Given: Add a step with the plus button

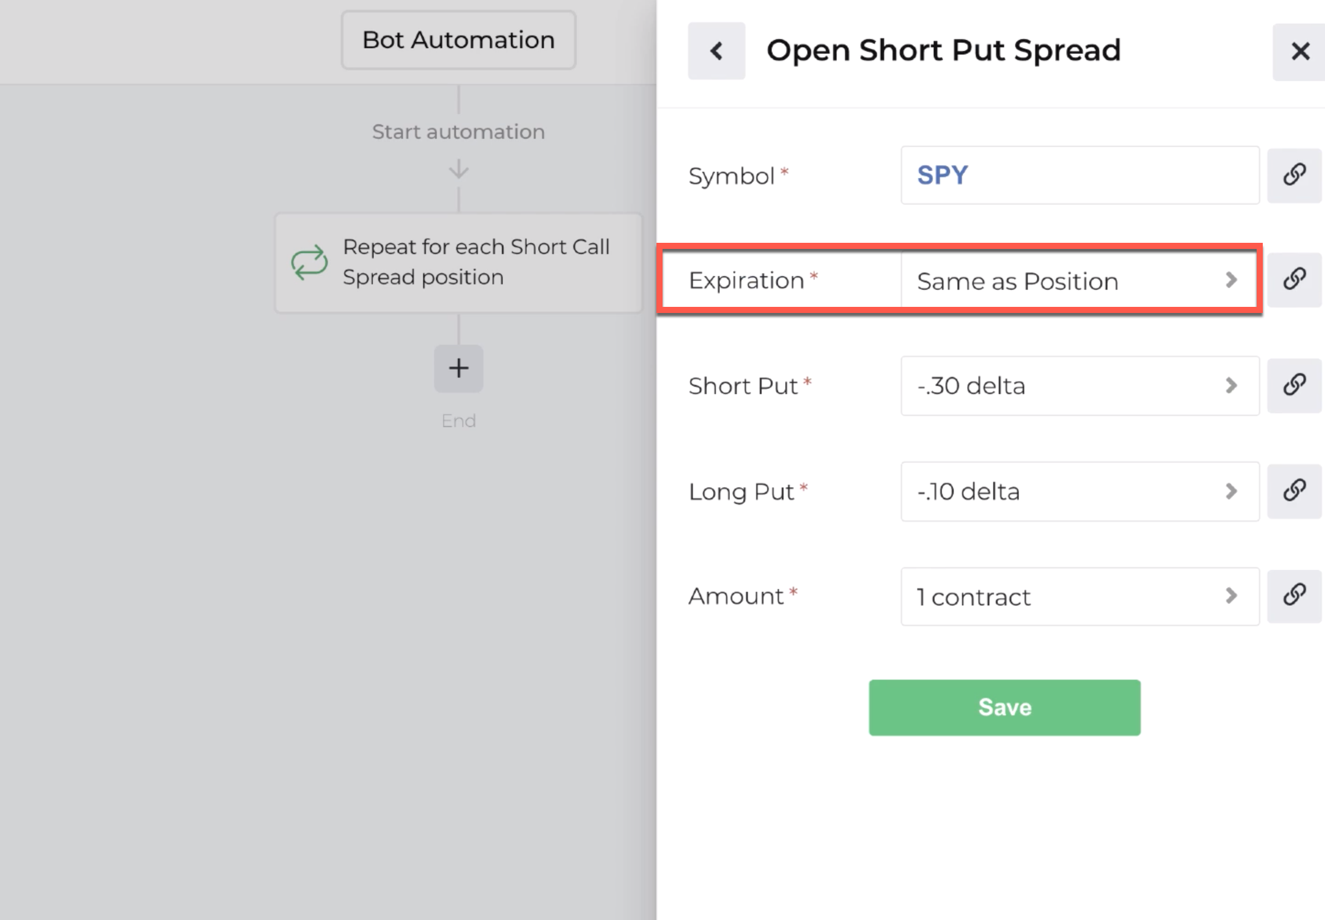Looking at the screenshot, I should coord(458,368).
